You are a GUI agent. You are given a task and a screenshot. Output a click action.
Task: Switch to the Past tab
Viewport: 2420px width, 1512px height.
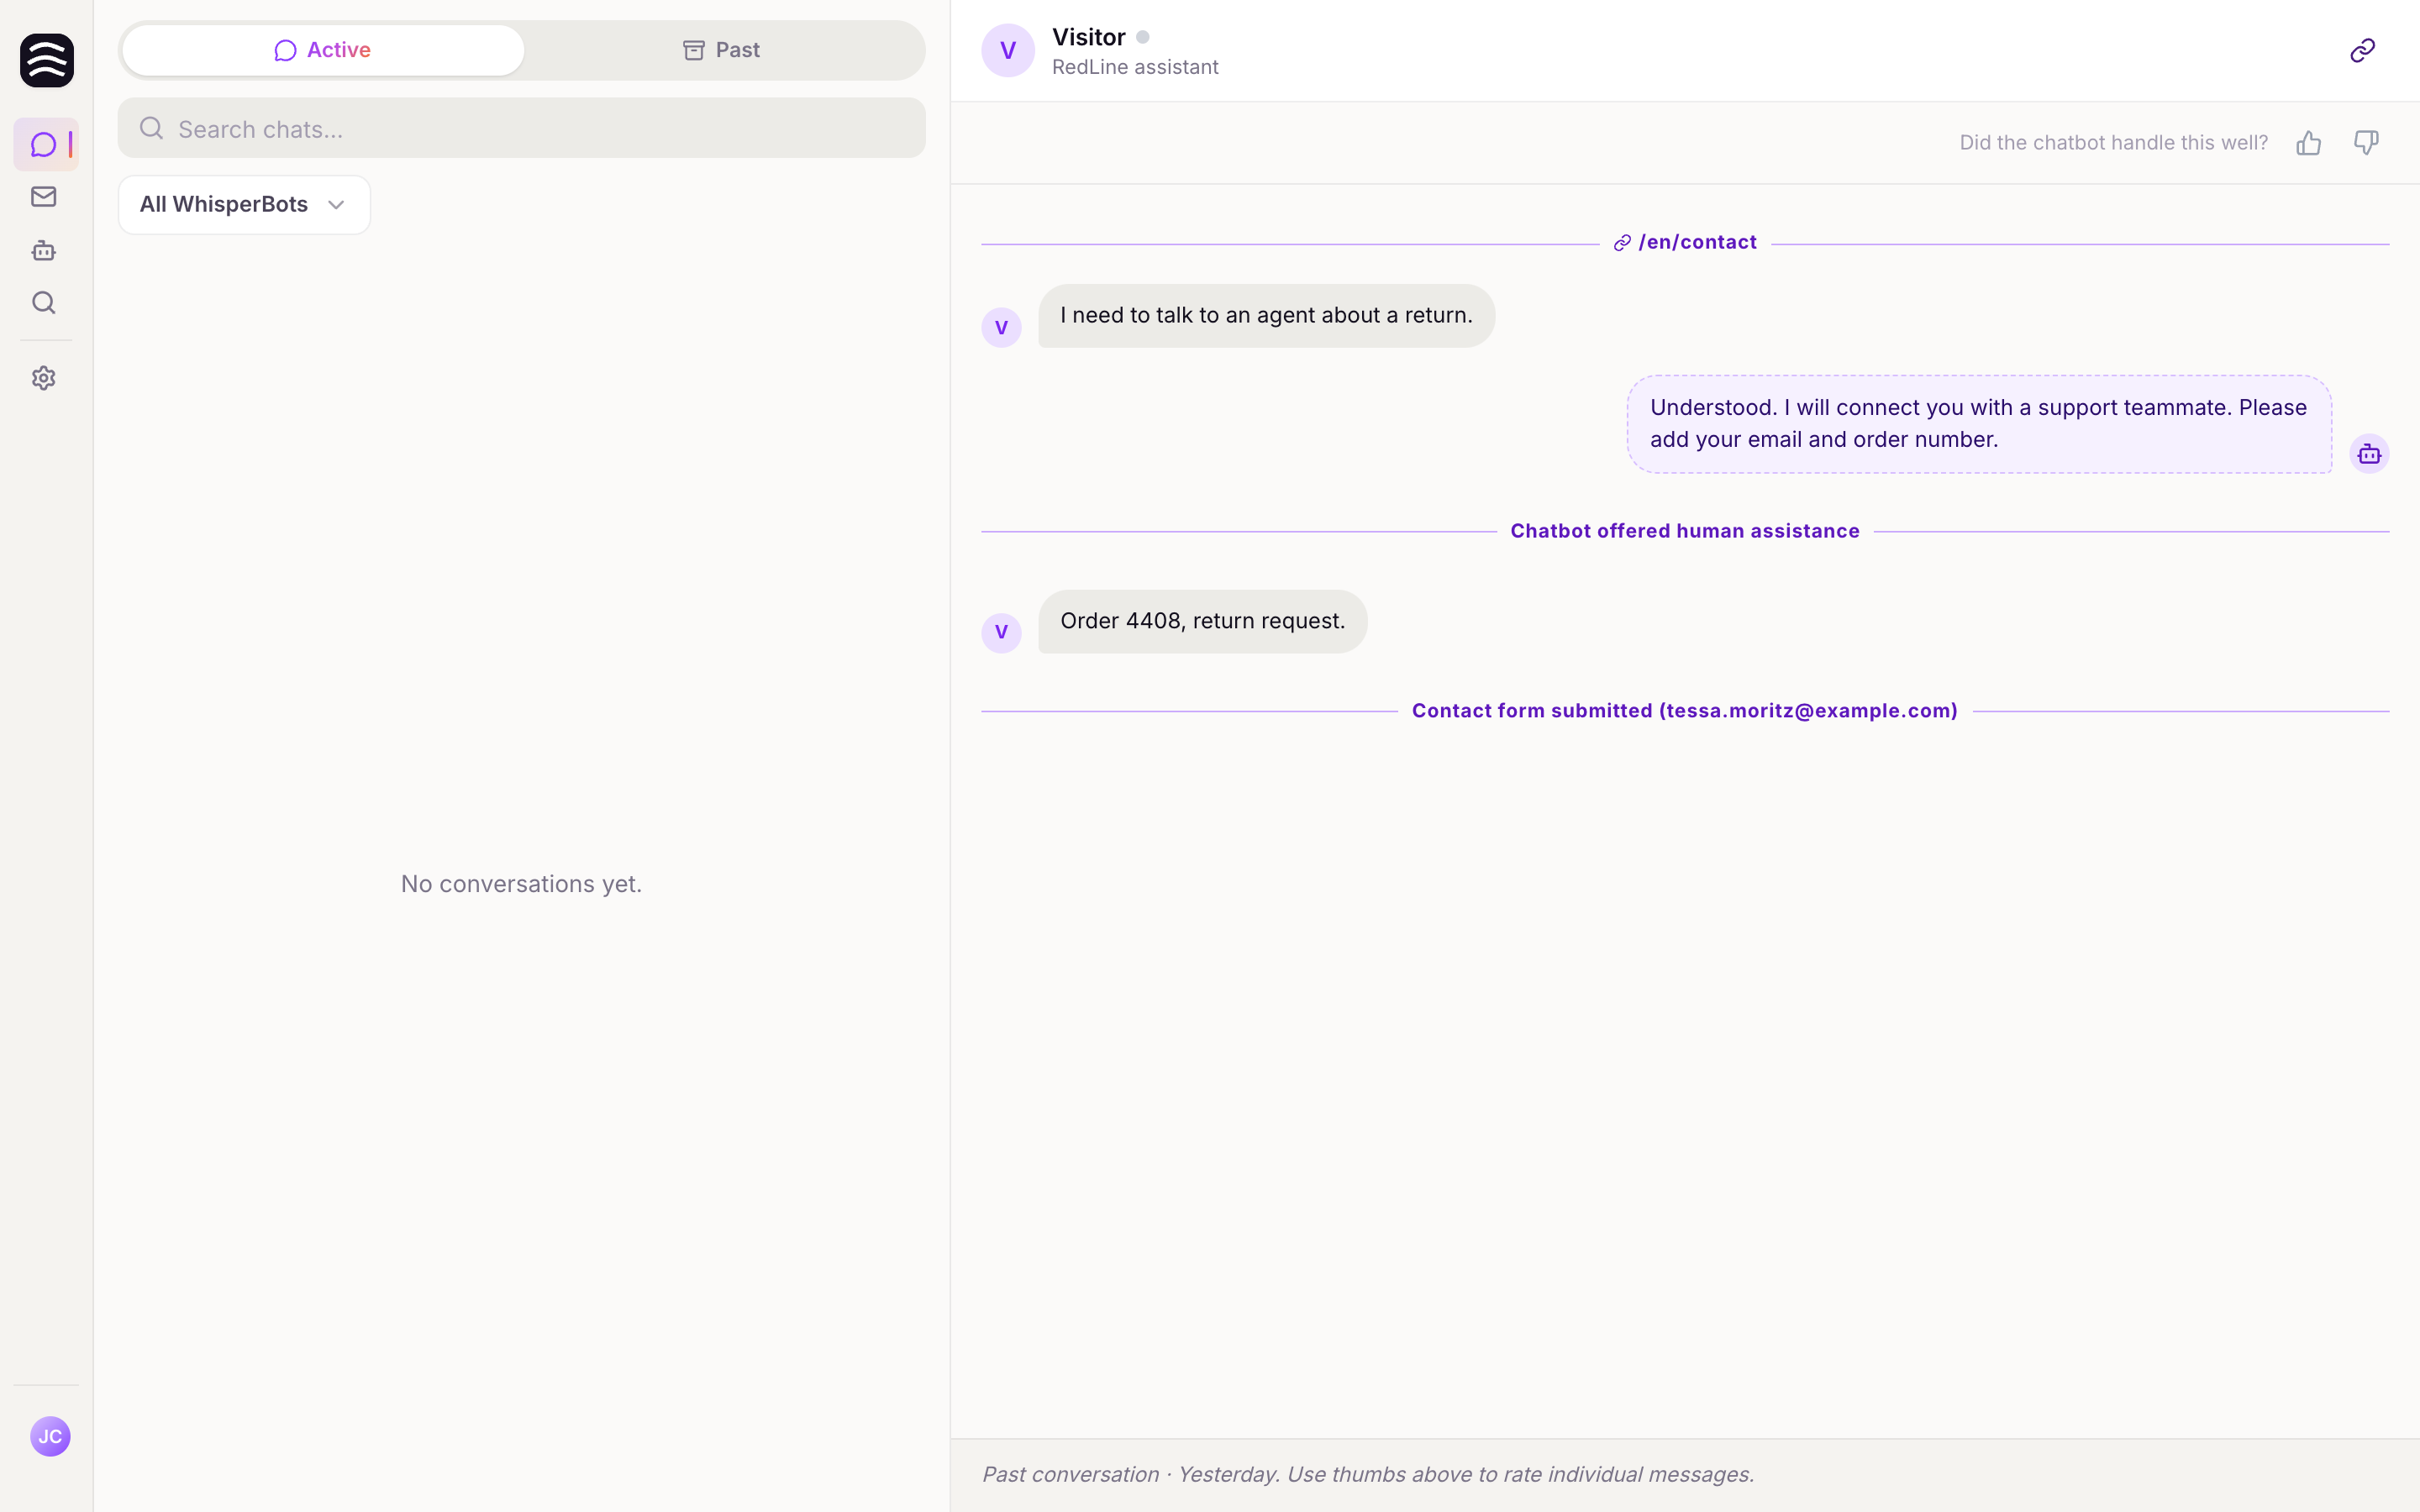tap(722, 50)
